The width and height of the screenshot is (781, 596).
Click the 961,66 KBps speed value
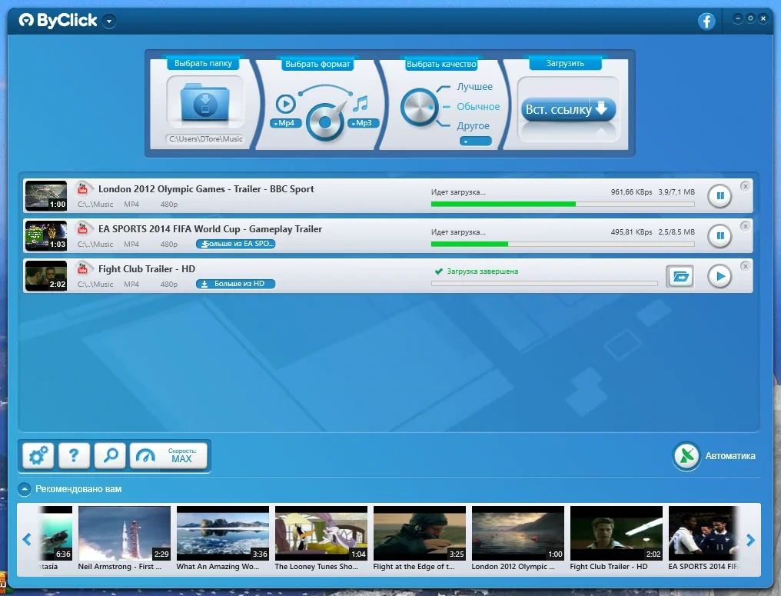(x=631, y=191)
